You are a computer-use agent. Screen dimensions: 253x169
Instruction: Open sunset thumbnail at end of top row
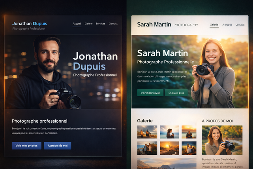(189, 132)
